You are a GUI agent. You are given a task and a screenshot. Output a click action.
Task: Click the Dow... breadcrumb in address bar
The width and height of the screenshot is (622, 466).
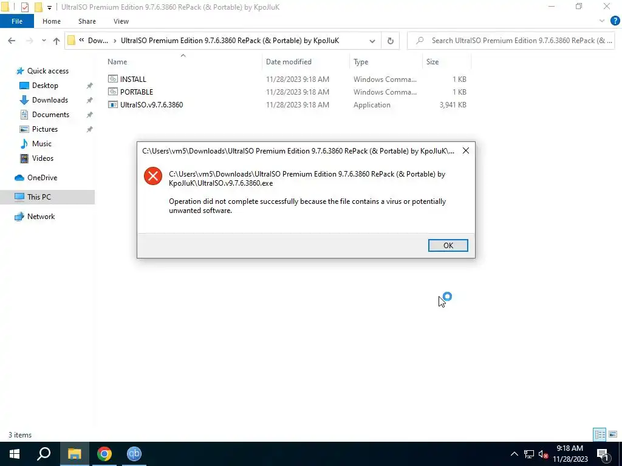[x=98, y=41]
